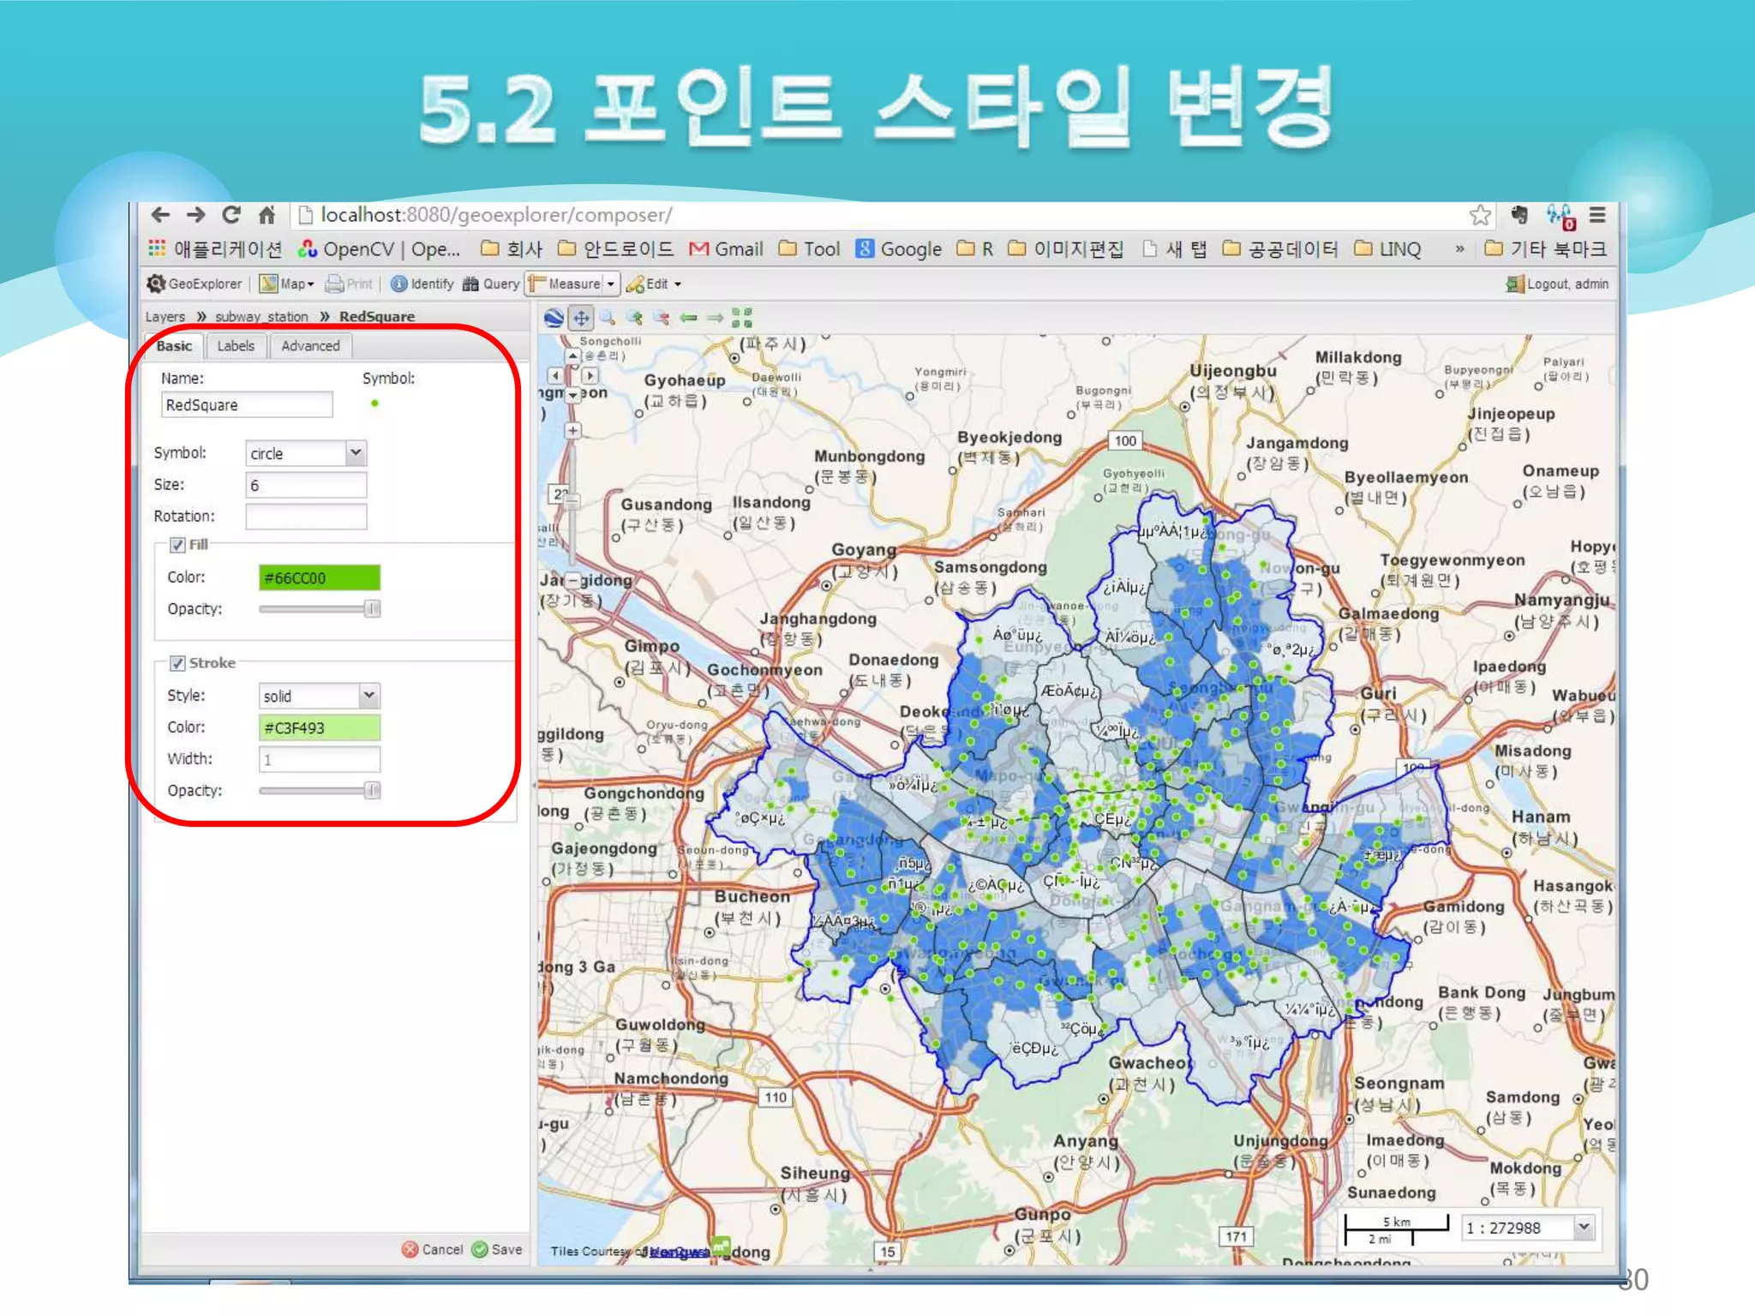Switch to the Labels tab
Screen dimensions: 1755x1316
pos(236,346)
